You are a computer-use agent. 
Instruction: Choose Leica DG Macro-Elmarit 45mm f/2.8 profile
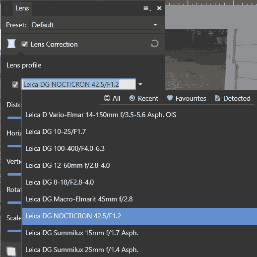[x=139, y=199]
